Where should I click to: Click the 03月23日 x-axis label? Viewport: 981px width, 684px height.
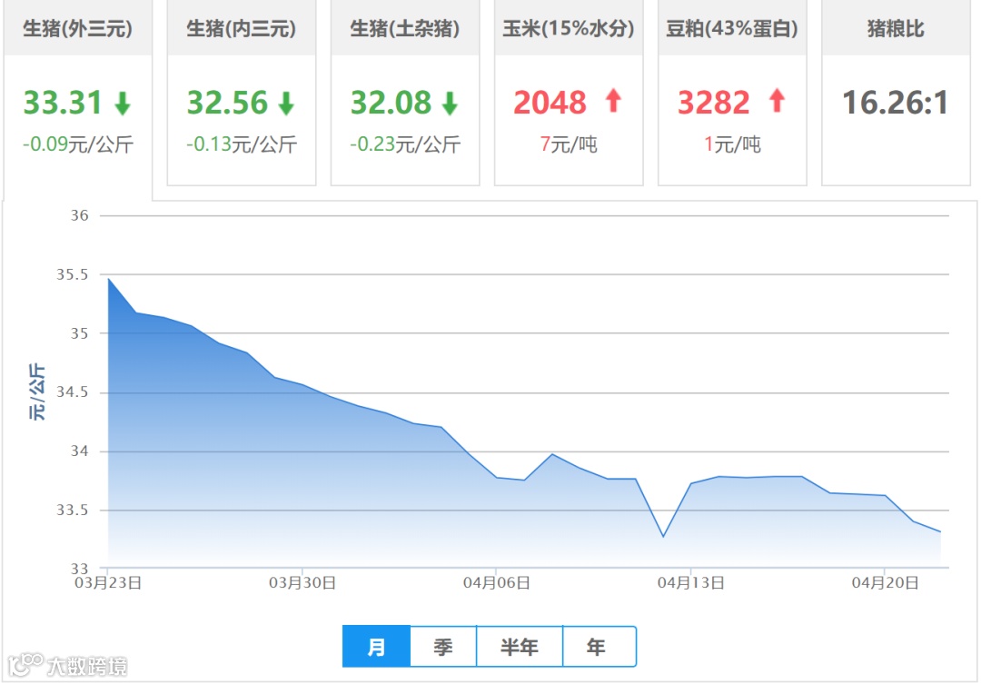pyautogui.click(x=108, y=583)
